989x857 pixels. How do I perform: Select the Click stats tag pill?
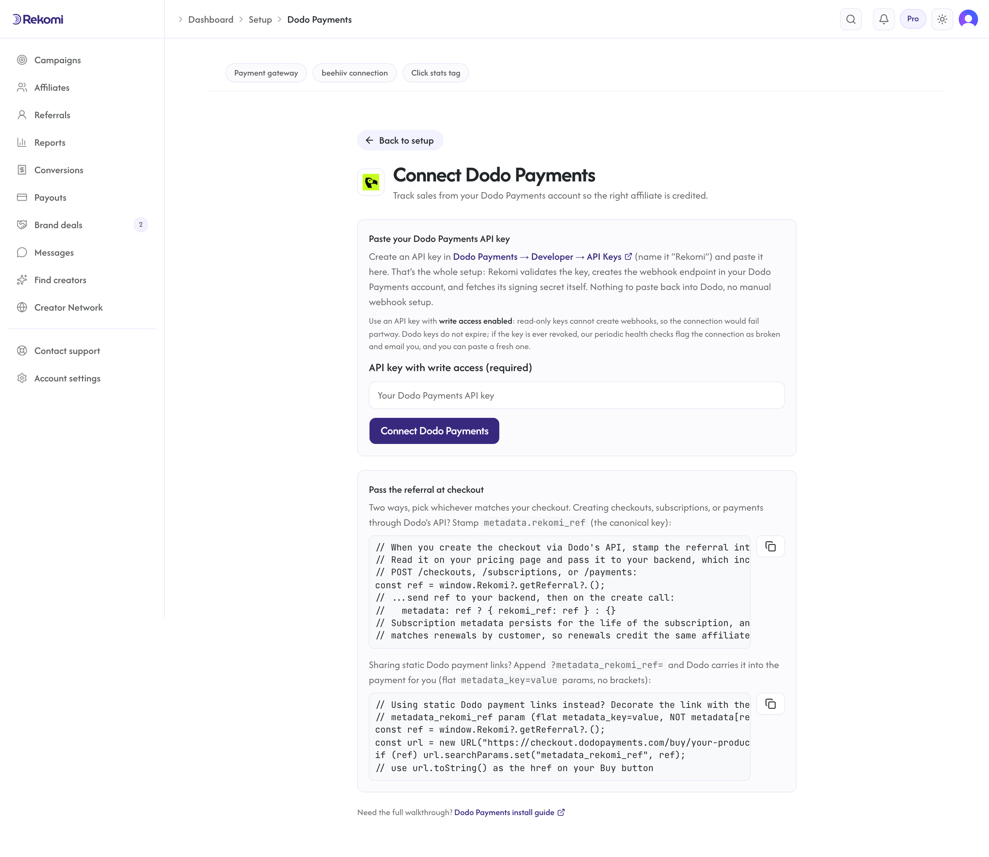point(435,73)
